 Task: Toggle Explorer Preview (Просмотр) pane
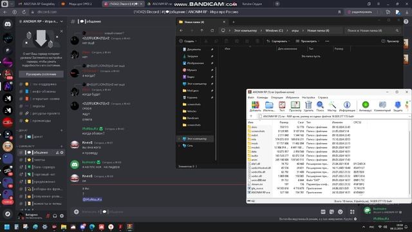[390, 41]
